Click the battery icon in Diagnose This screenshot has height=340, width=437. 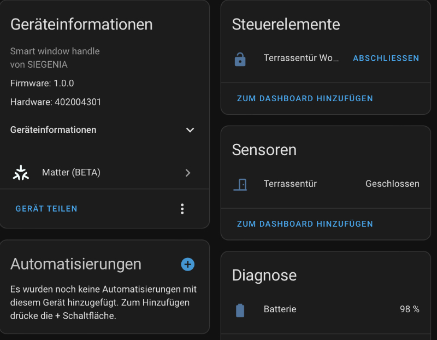241,309
